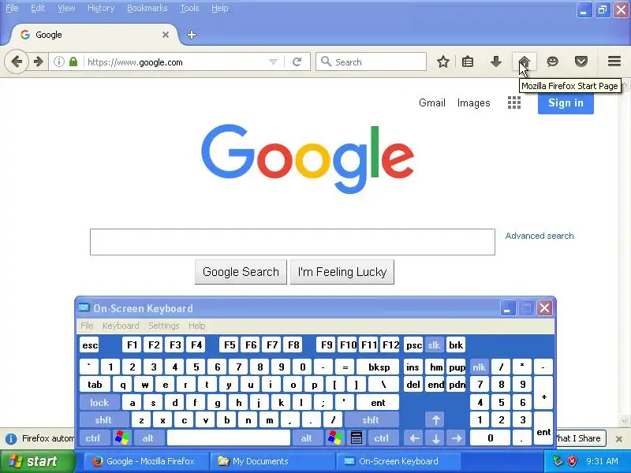631x473 pixels.
Task: Open On-Screen Keyboard Help menu
Action: (196, 326)
